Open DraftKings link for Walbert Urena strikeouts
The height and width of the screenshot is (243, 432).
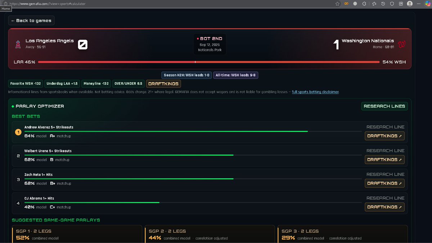pyautogui.click(x=384, y=159)
